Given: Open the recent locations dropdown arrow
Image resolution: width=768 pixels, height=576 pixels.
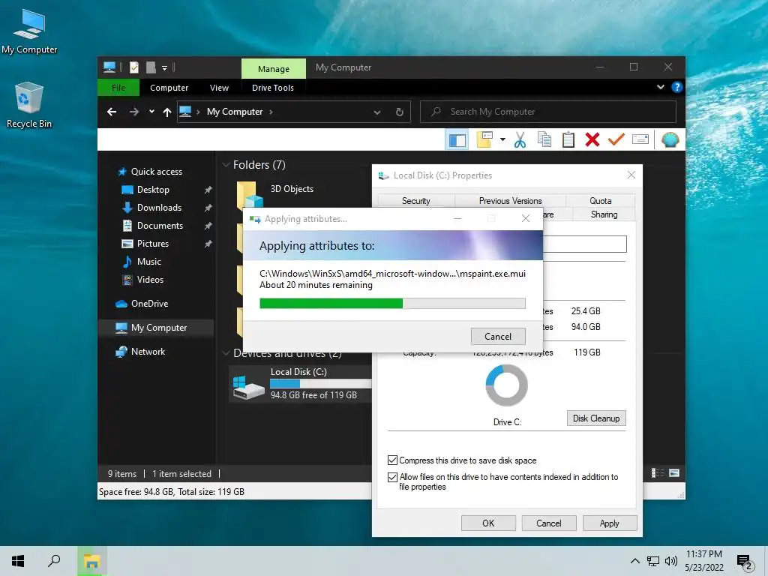Looking at the screenshot, I should coord(151,112).
